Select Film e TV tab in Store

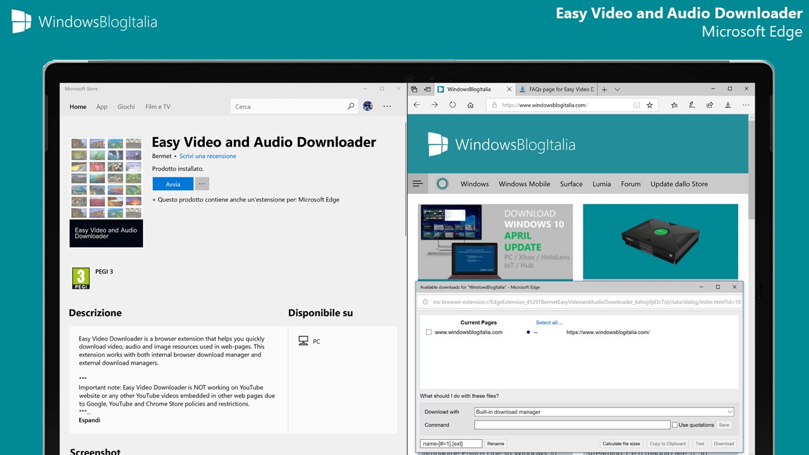point(158,107)
